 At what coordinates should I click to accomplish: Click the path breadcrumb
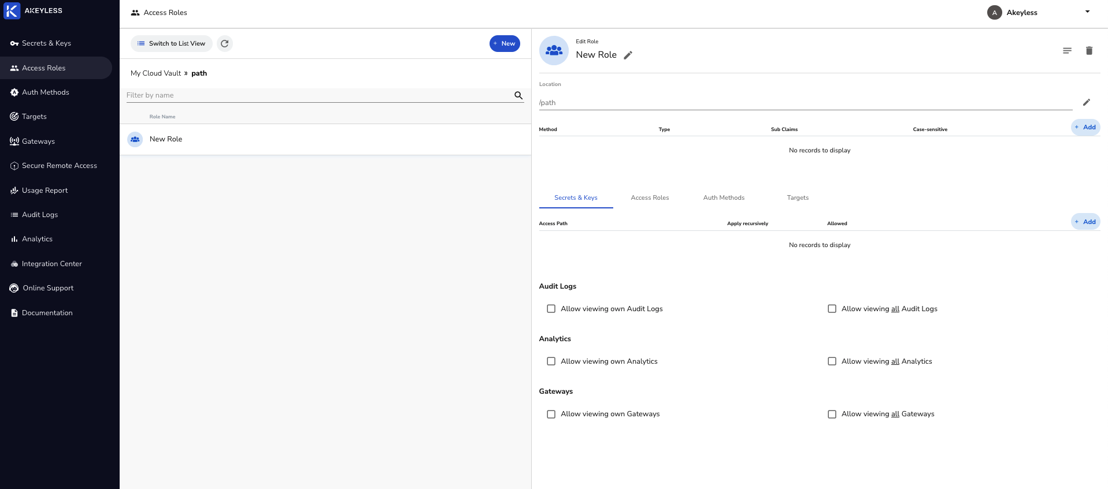click(199, 73)
